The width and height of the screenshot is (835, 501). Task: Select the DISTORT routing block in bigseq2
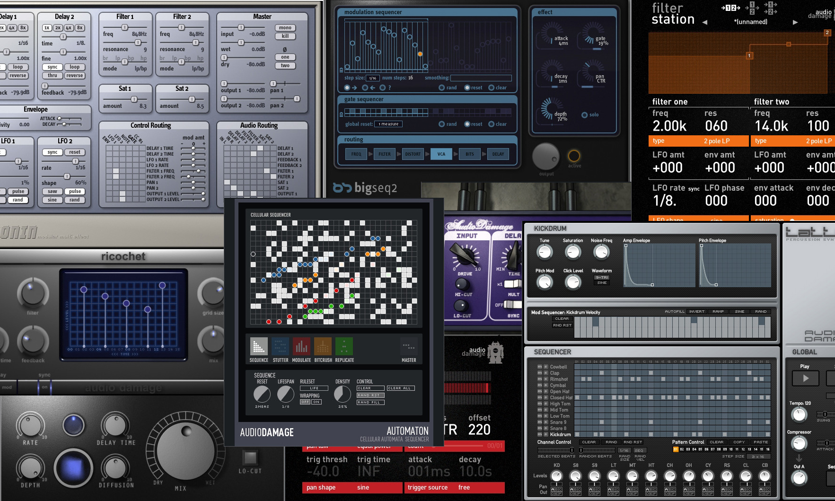coord(413,154)
